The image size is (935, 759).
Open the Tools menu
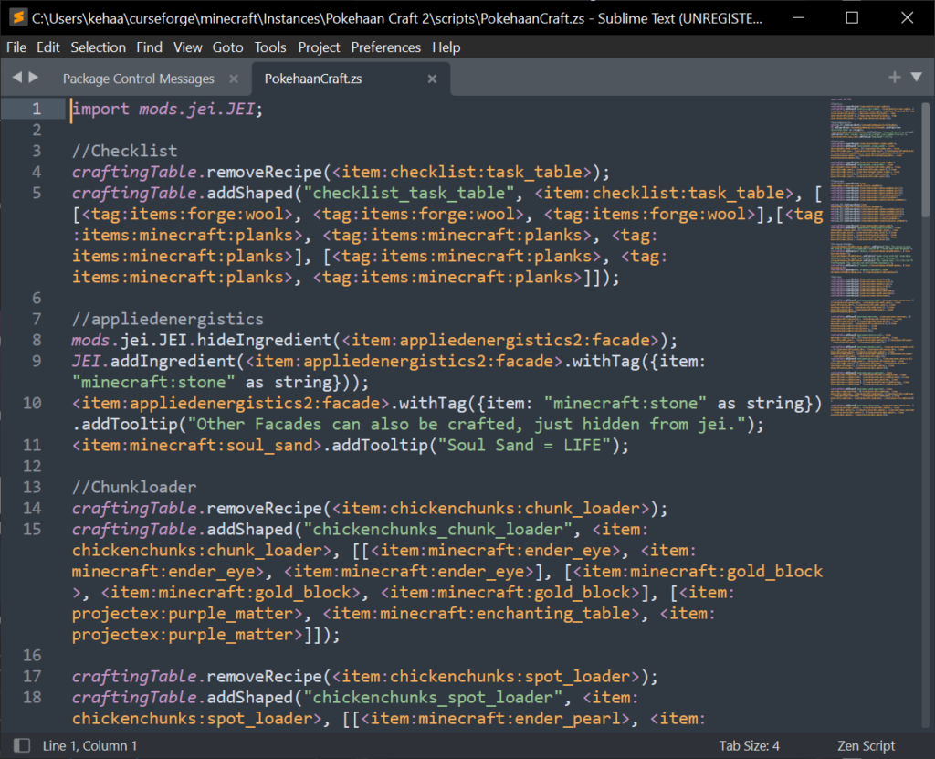tap(270, 47)
